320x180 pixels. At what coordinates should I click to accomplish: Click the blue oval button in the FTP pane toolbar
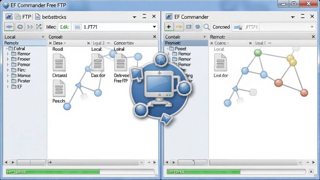pyautogui.click(x=9, y=27)
